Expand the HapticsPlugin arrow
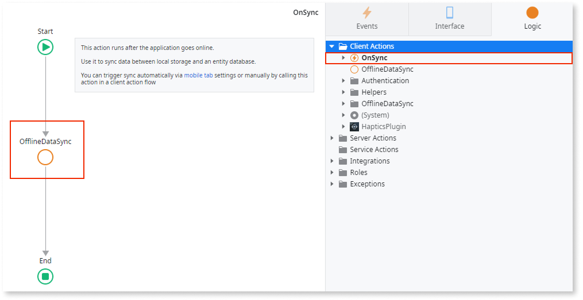Image resolution: width=583 pixels, height=300 pixels. pyautogui.click(x=343, y=127)
